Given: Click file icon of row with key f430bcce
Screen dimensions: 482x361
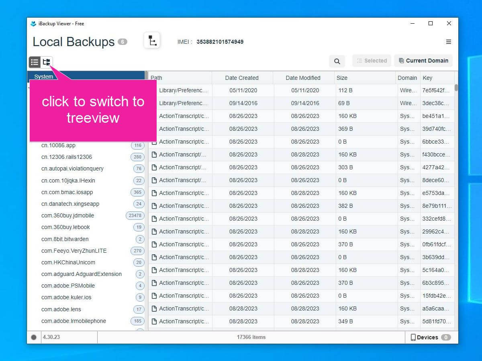Looking at the screenshot, I should click(154, 154).
